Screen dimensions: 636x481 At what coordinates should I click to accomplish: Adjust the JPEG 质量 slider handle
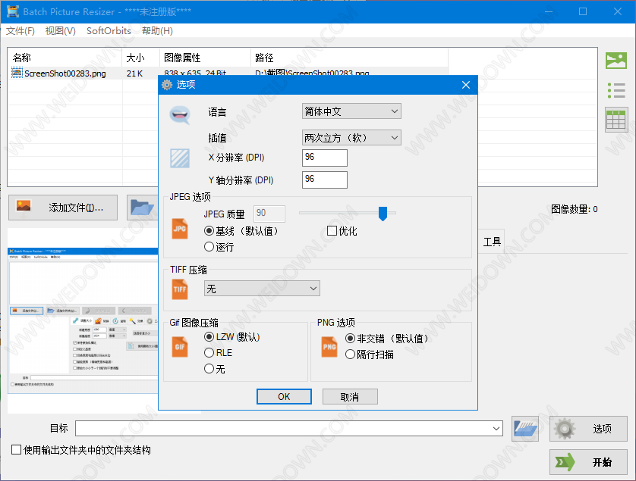pyautogui.click(x=383, y=214)
